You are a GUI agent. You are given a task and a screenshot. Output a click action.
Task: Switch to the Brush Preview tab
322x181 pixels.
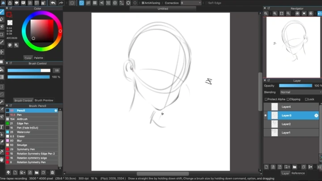44,101
